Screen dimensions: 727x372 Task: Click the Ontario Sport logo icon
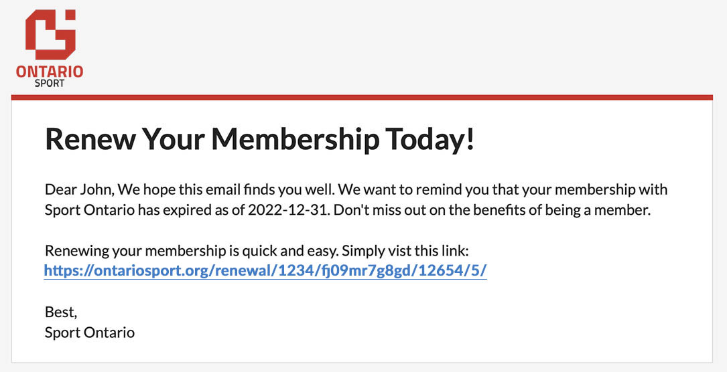(x=49, y=34)
